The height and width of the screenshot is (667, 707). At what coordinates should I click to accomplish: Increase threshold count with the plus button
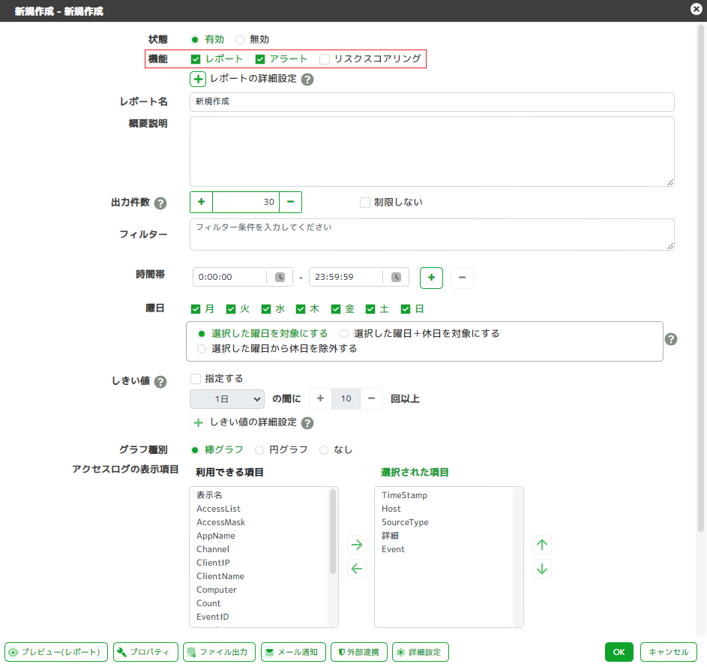[x=321, y=398]
